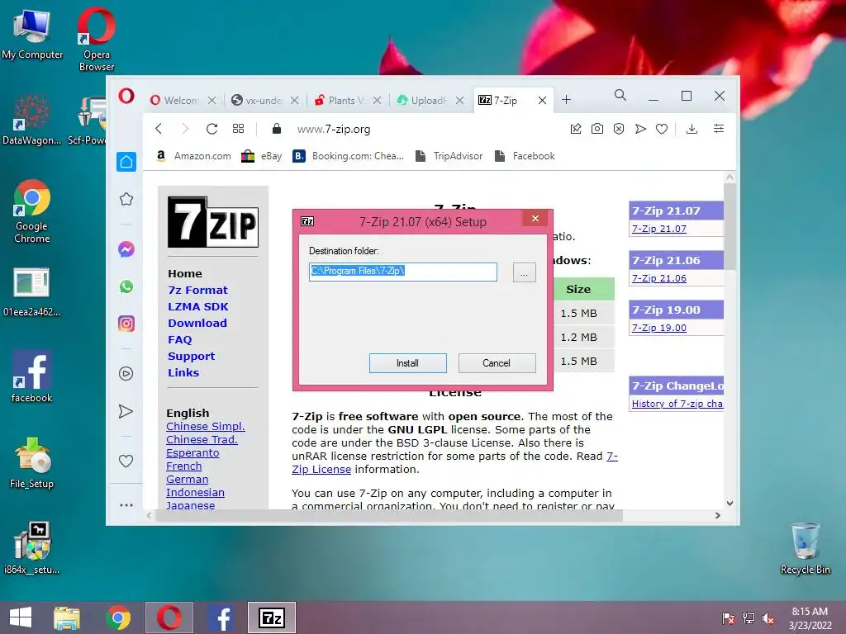This screenshot has width=846, height=634.
Task: Click the send arrow icon in address bar
Action: tap(640, 129)
